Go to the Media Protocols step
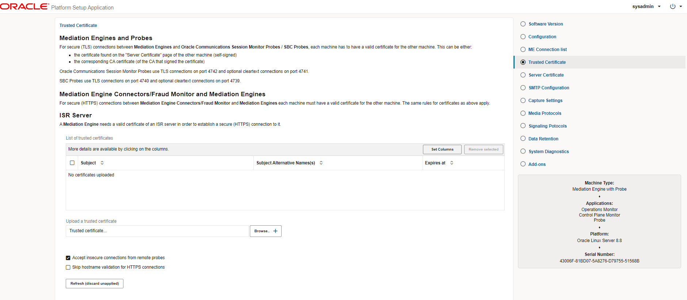Viewport: 687px width, 300px height. click(545, 113)
